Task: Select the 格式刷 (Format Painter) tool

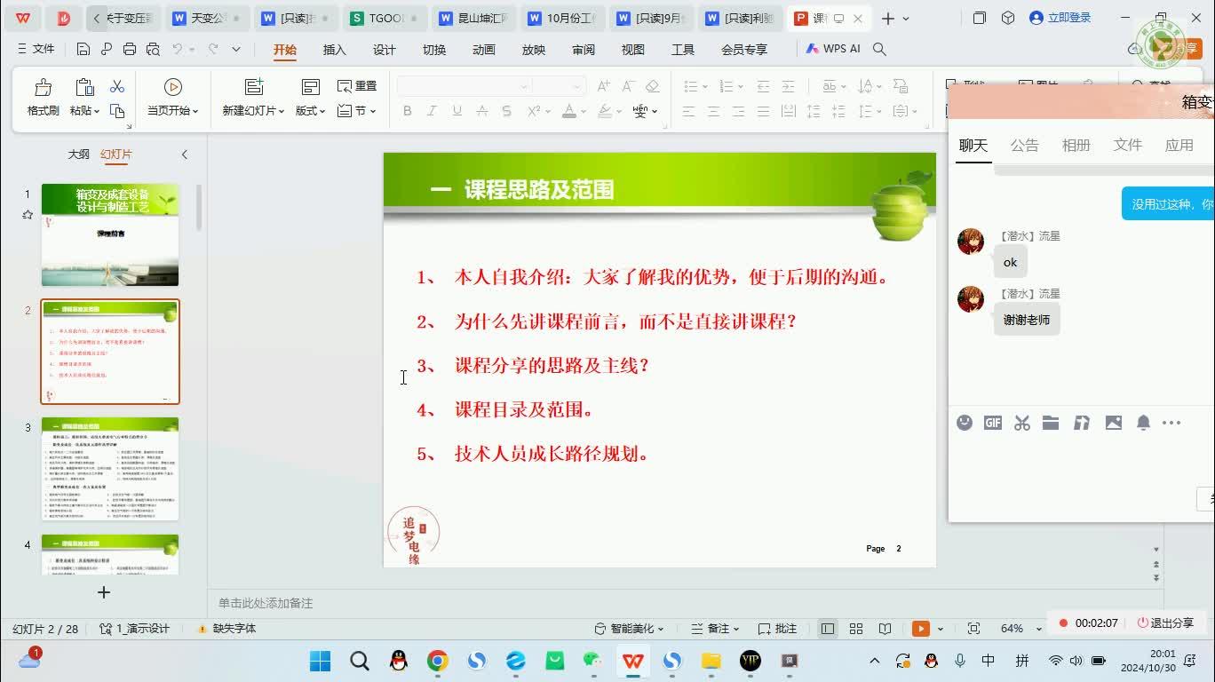Action: (x=41, y=96)
